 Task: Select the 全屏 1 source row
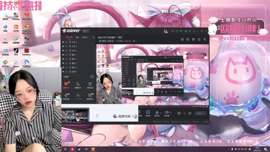[78, 72]
